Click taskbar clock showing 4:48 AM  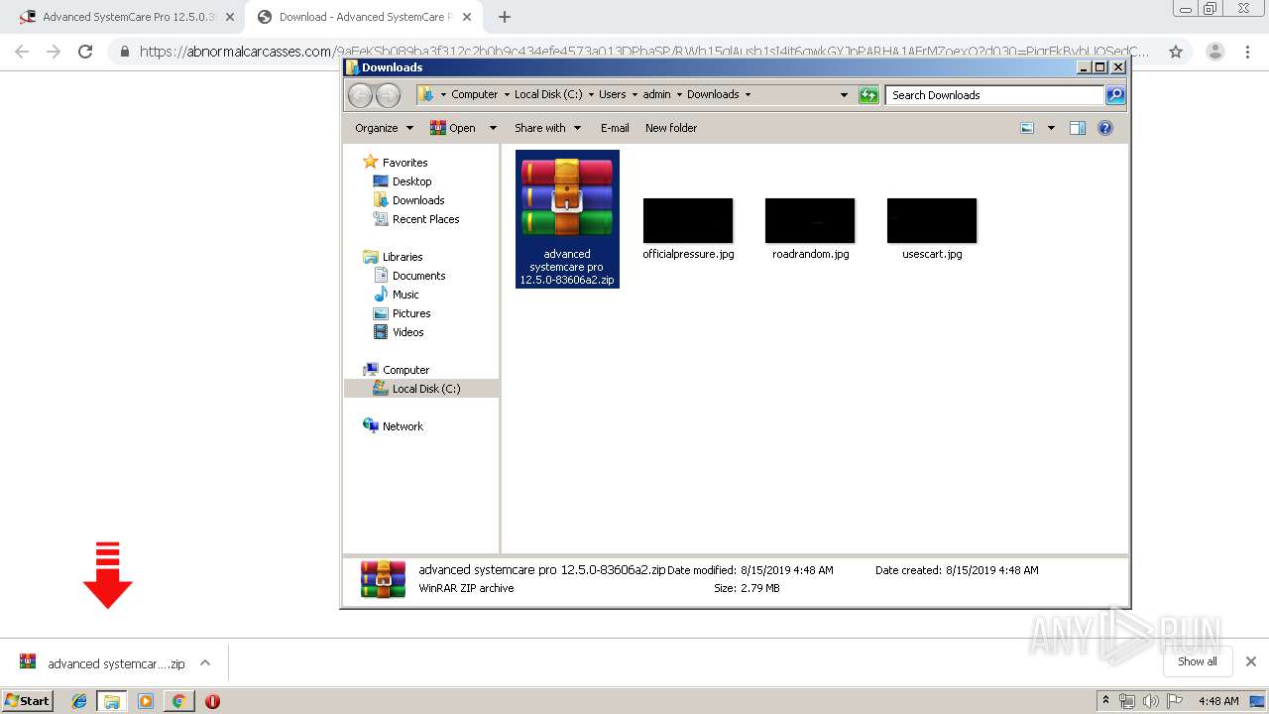[1218, 701]
